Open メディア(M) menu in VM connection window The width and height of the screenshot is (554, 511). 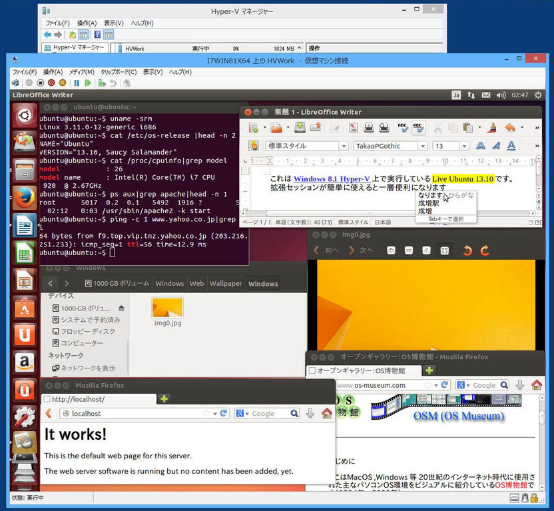point(82,72)
